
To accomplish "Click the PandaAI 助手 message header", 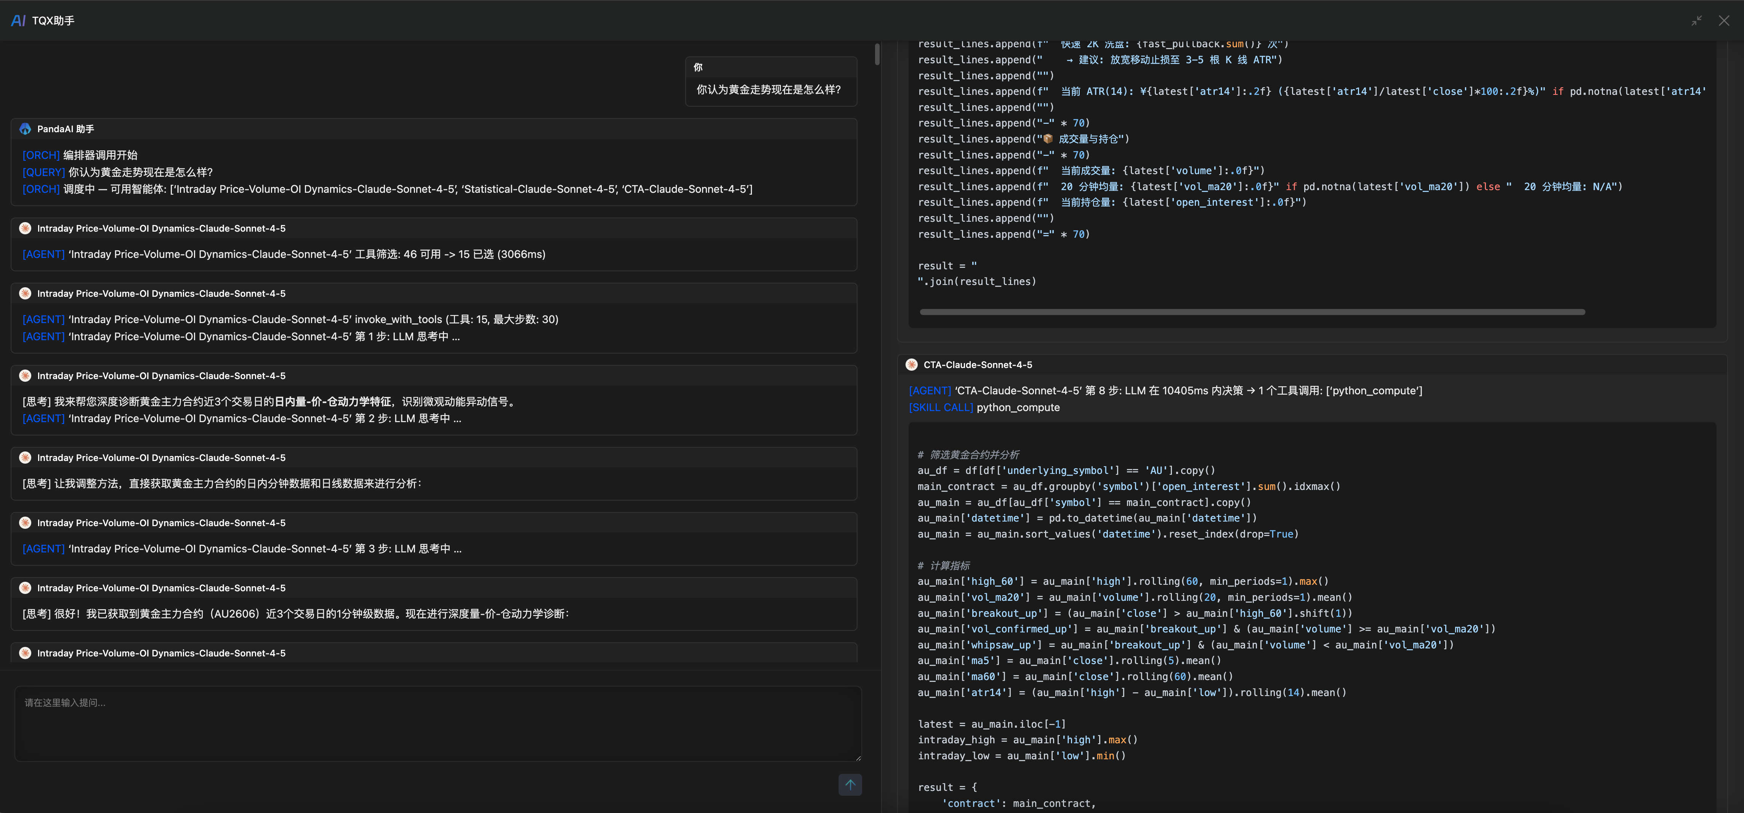I will pos(65,129).
